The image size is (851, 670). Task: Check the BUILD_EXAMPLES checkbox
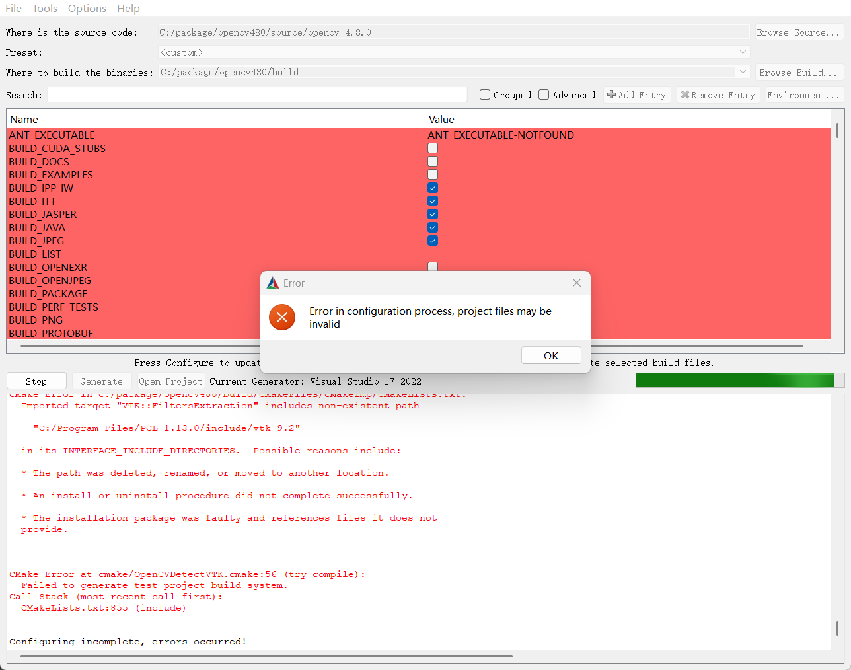point(433,174)
